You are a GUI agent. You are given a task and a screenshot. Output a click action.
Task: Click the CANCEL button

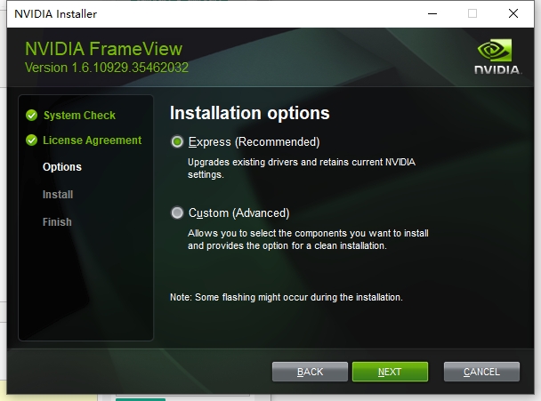(481, 372)
